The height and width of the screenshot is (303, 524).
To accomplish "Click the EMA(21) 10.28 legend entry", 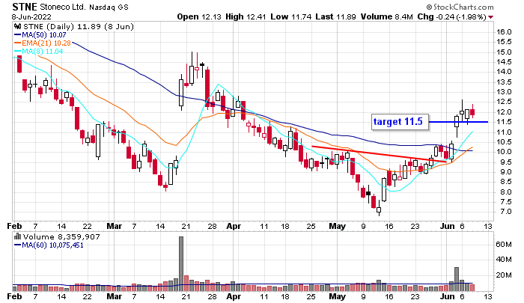I will (43, 43).
